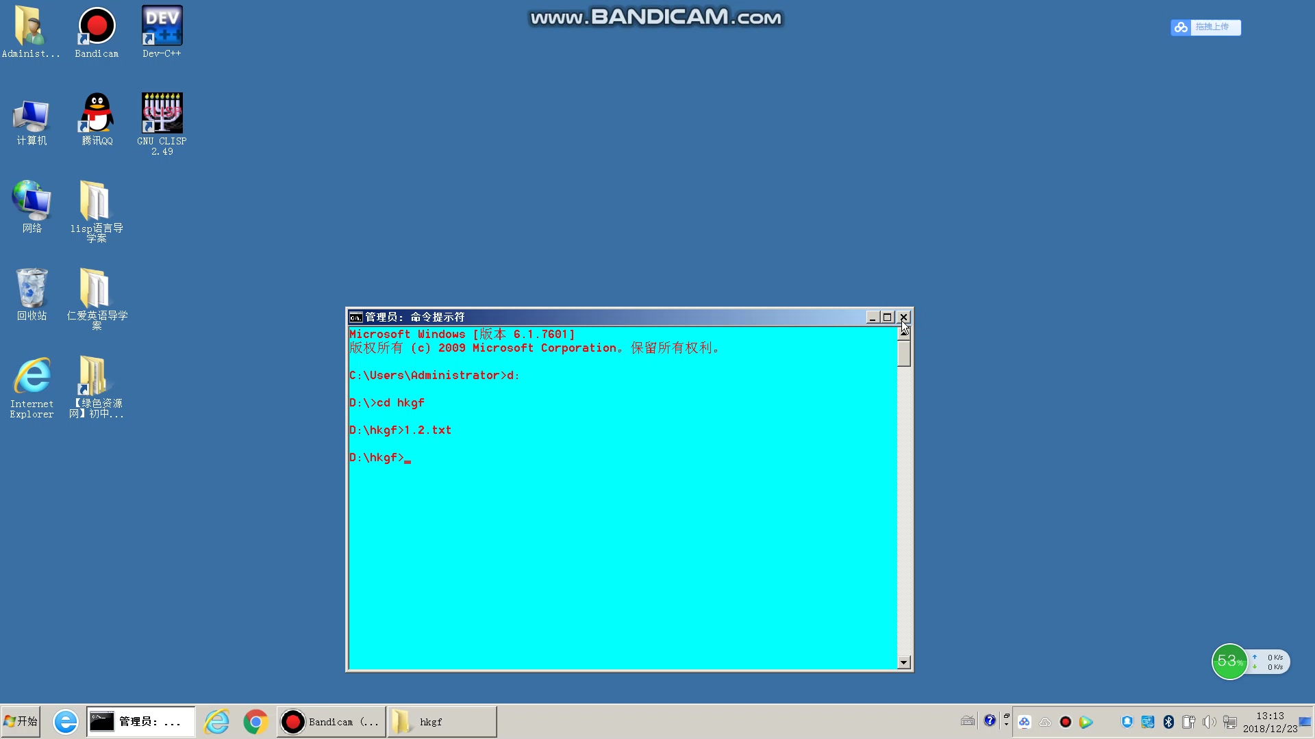The image size is (1315, 739).
Task: Switch to the Bandicam taskbar window
Action: [x=331, y=721]
